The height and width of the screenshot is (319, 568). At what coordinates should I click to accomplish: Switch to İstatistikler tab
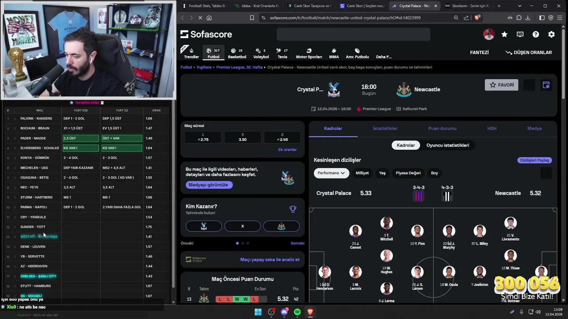(x=385, y=128)
